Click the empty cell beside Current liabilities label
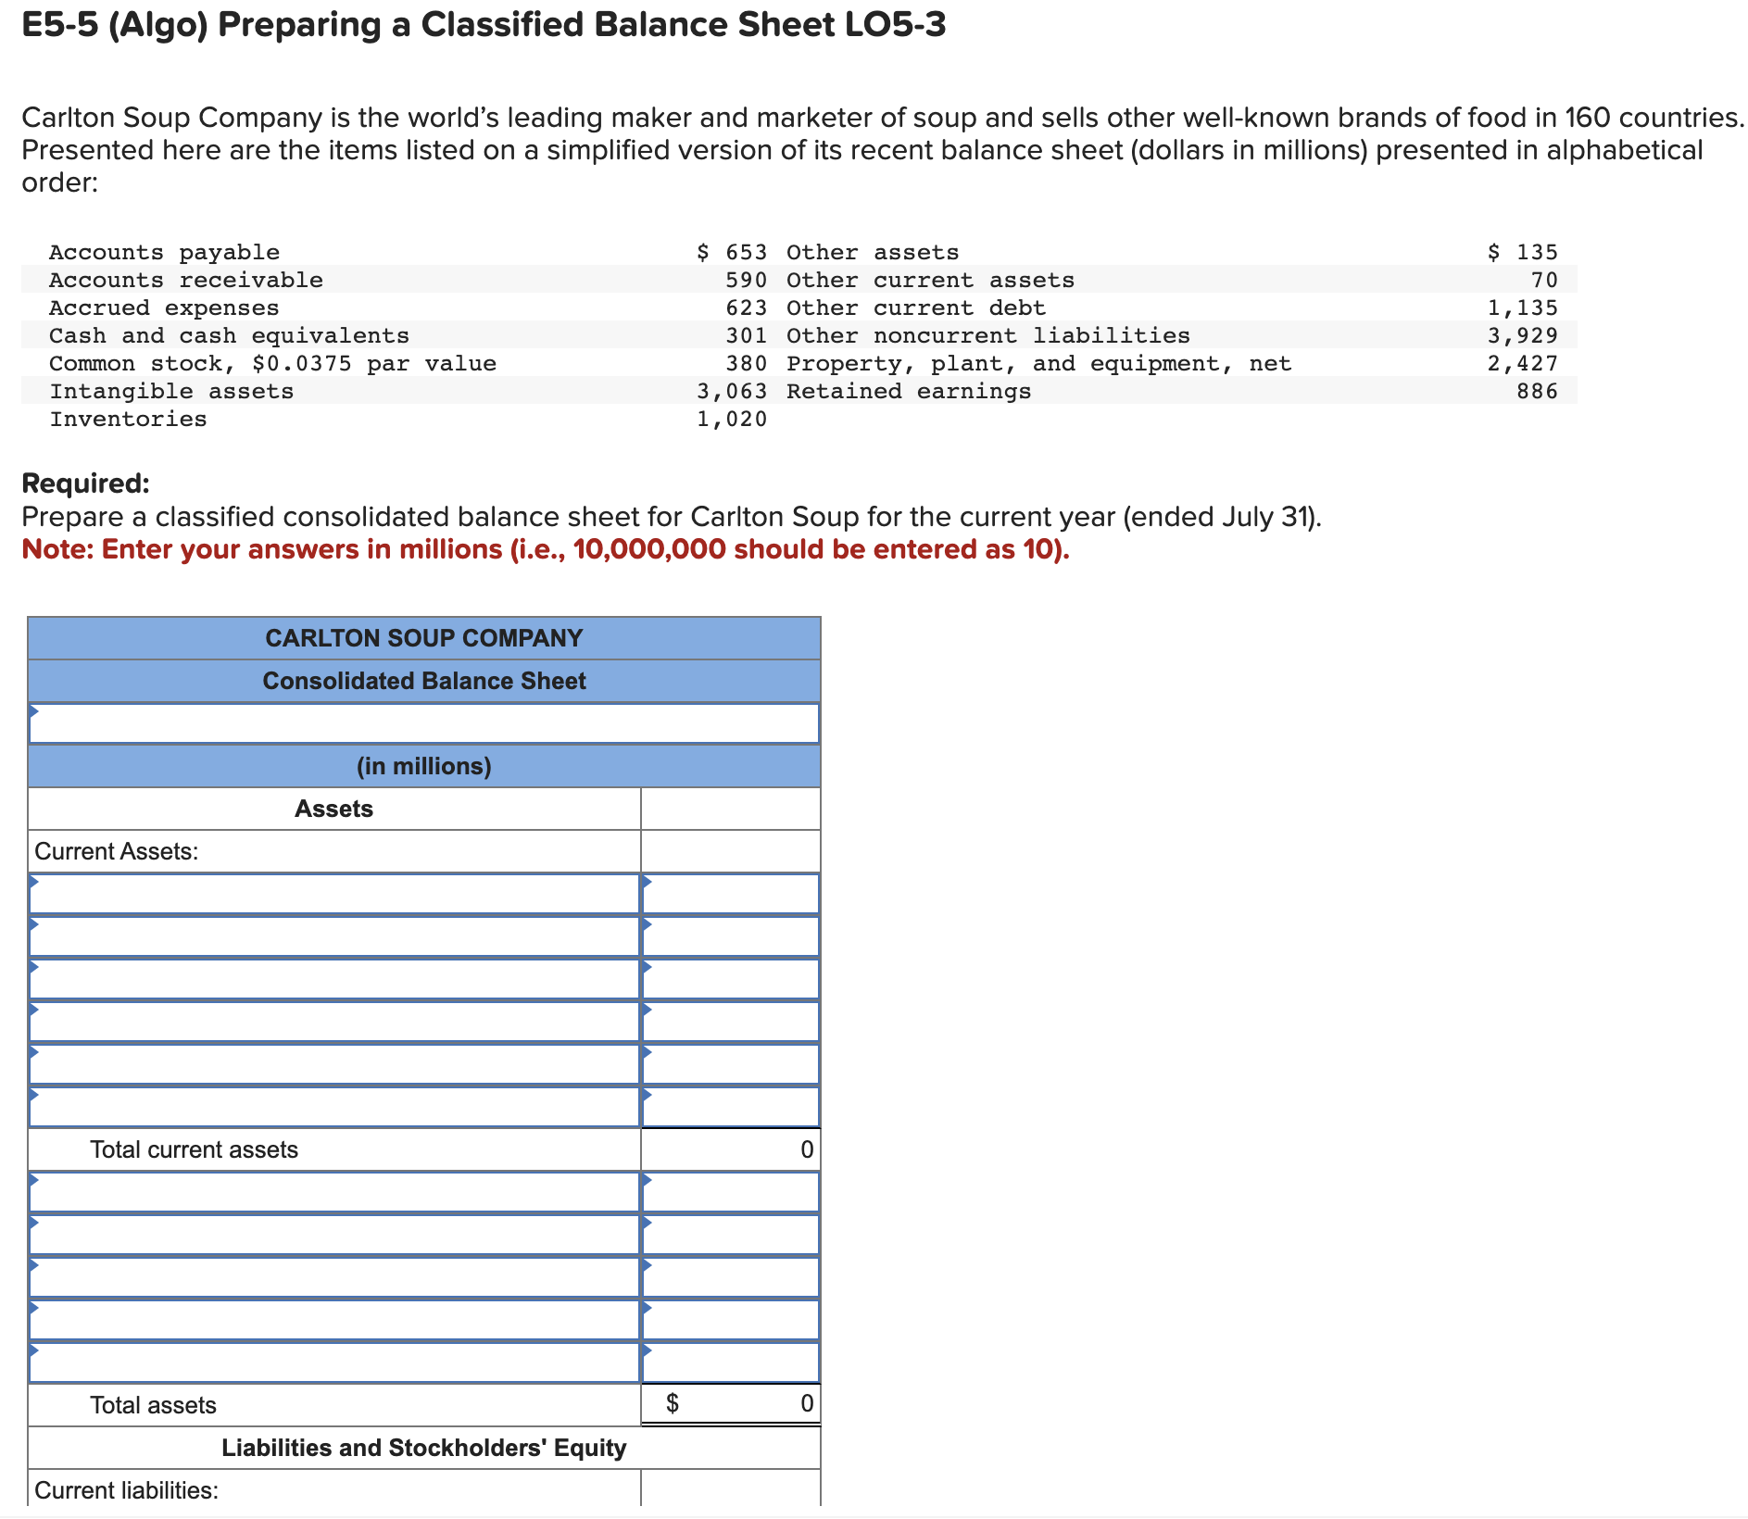This screenshot has height=1519, width=1748. (x=730, y=1490)
